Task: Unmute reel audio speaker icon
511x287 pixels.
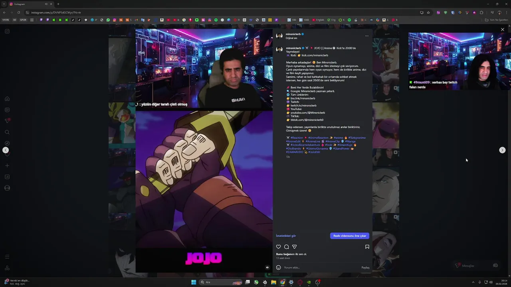Action: point(267,267)
